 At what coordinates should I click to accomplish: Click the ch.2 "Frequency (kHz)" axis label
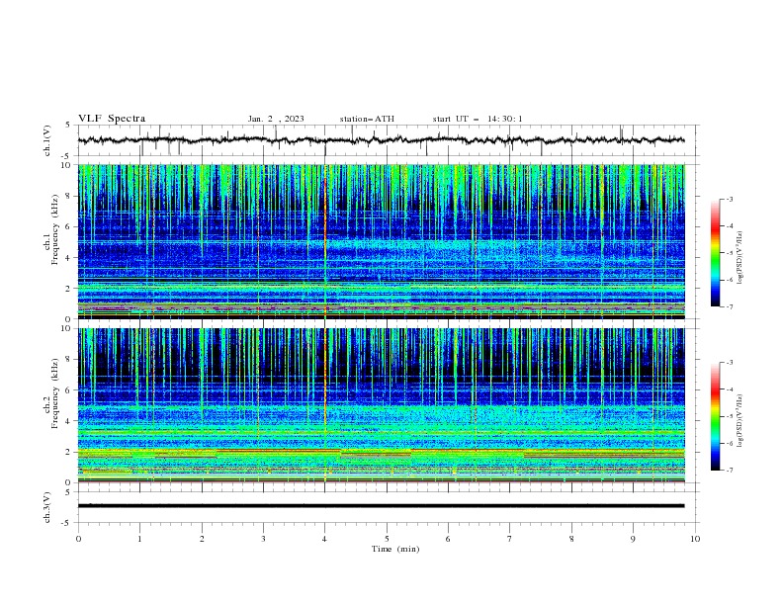(x=54, y=393)
